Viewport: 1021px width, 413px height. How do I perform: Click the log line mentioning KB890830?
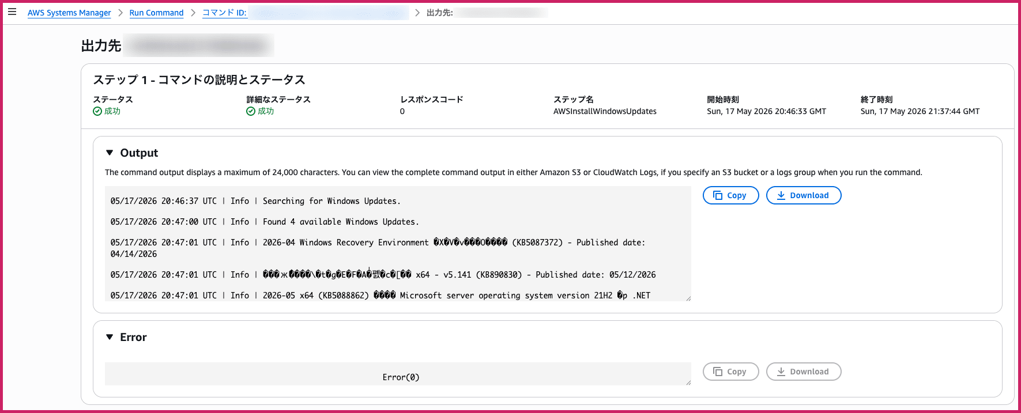383,275
